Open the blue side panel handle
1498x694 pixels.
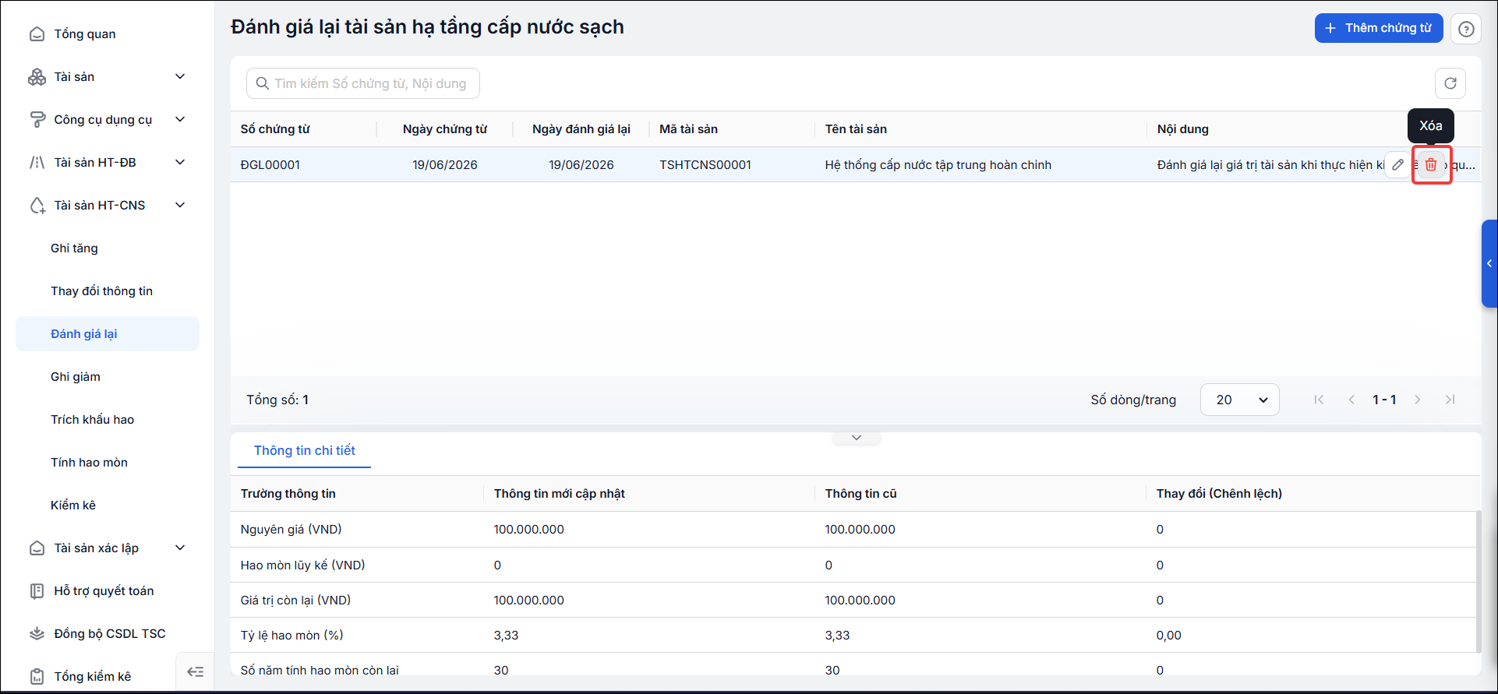click(x=1489, y=263)
